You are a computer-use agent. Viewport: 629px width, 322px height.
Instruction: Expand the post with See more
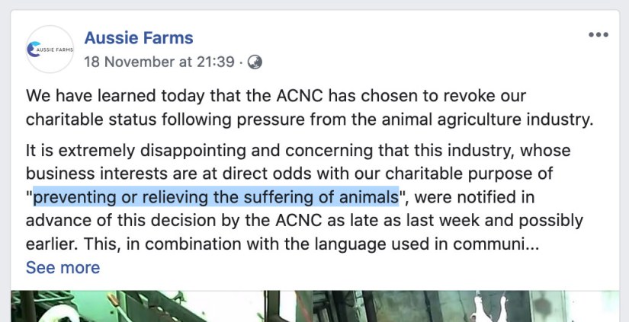(63, 267)
